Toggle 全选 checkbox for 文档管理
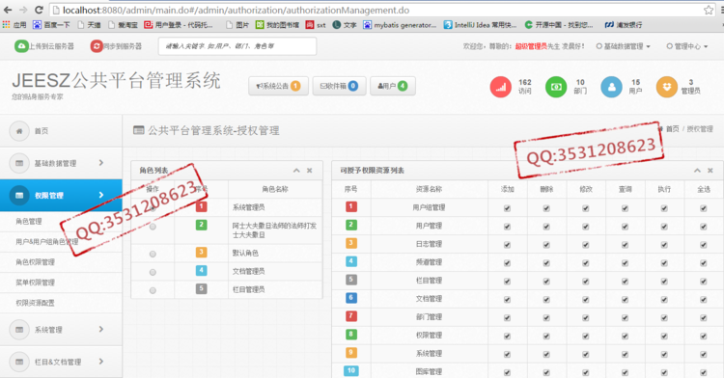This screenshot has height=378, width=724. [x=703, y=300]
